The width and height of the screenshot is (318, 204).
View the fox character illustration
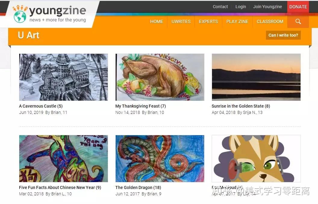point(256,159)
